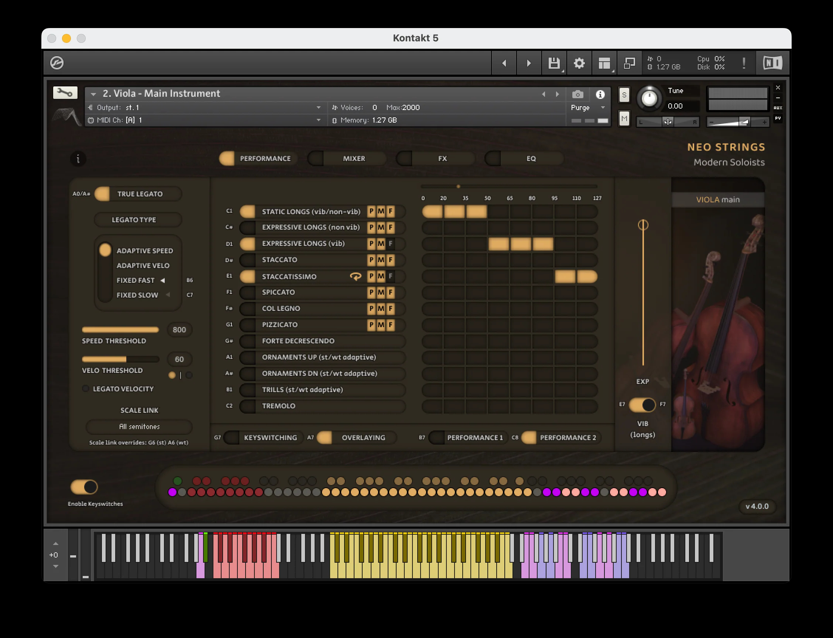The height and width of the screenshot is (638, 833).
Task: Click the panic exclamation mark icon
Action: click(744, 63)
